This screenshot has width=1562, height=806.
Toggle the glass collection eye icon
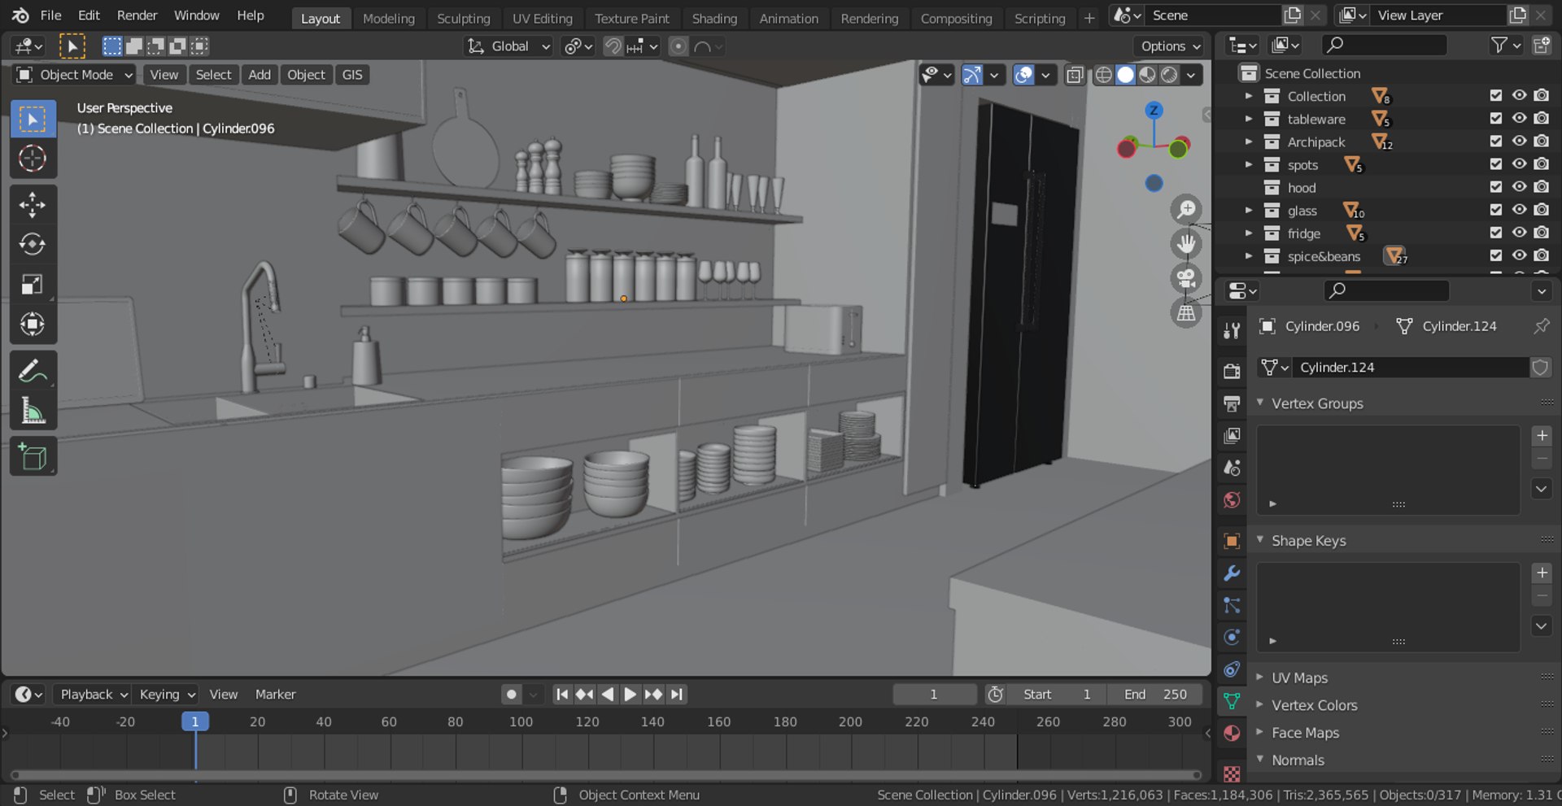(x=1519, y=210)
